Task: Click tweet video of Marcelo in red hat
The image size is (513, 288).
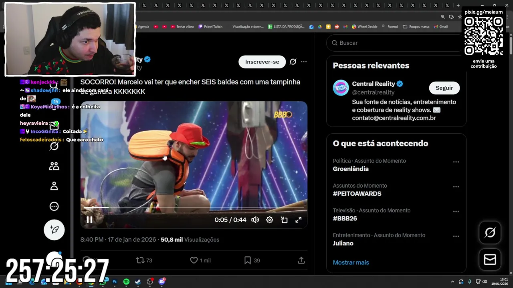Action: click(x=194, y=165)
